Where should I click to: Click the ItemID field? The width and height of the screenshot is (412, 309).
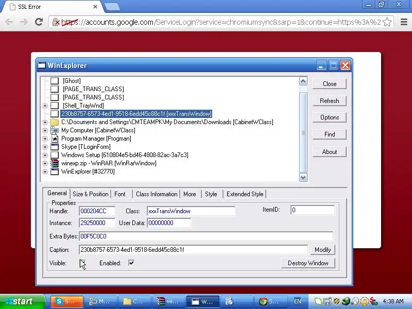click(x=313, y=210)
